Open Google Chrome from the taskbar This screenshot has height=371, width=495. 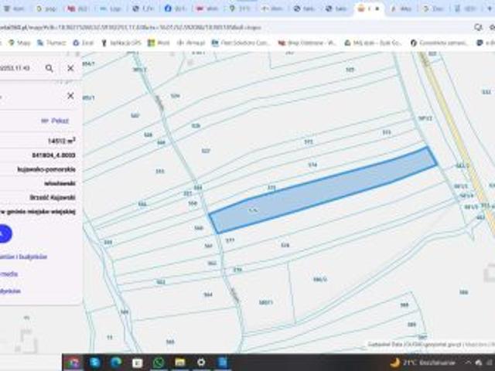[73, 362]
